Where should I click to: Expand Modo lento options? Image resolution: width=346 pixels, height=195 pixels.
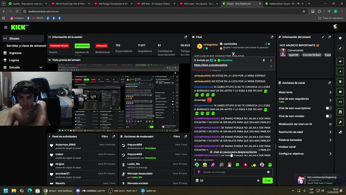pos(330,92)
